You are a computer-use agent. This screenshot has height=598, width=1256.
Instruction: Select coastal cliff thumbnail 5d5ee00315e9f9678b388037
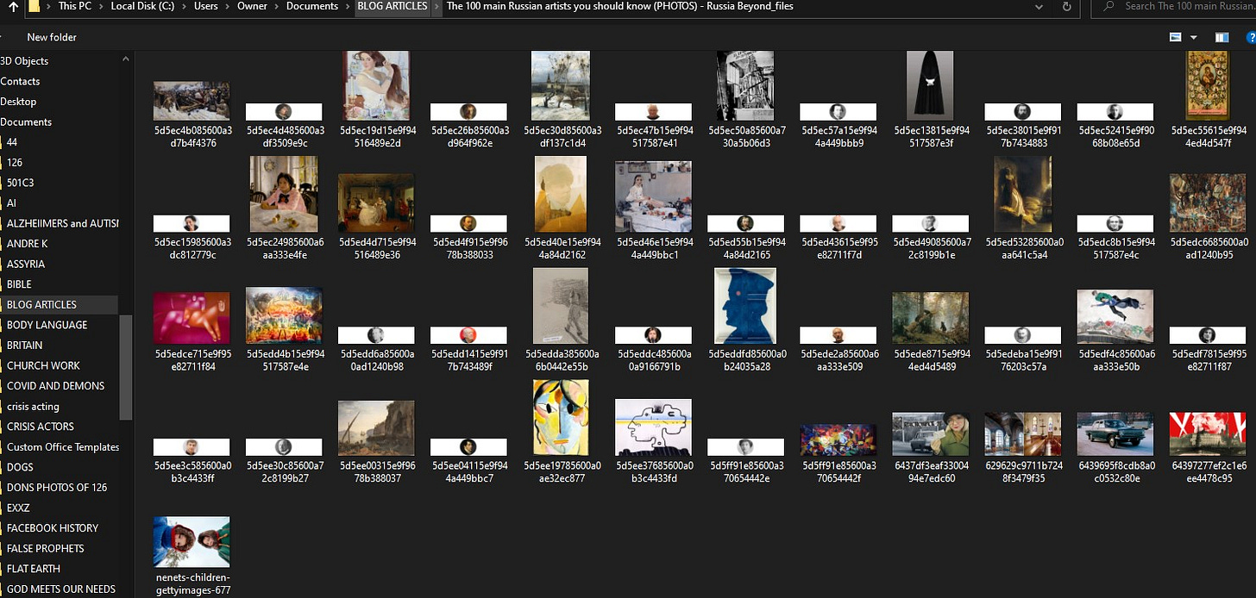pyautogui.click(x=376, y=428)
